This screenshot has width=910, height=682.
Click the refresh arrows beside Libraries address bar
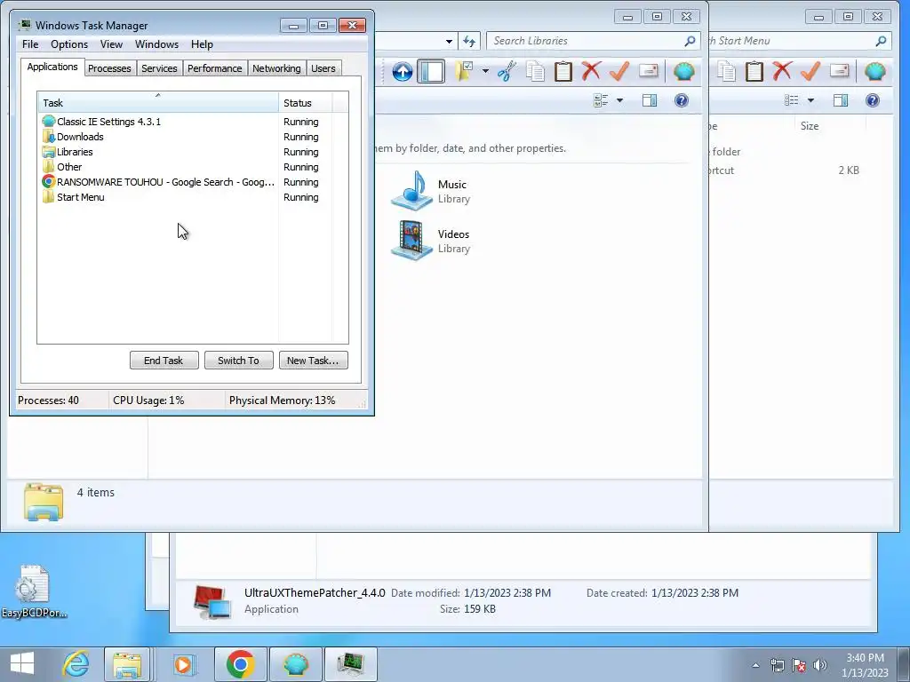(x=469, y=41)
